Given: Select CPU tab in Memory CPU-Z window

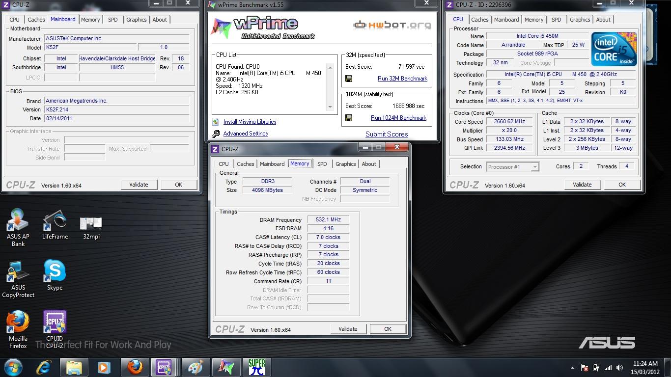Looking at the screenshot, I should [224, 164].
